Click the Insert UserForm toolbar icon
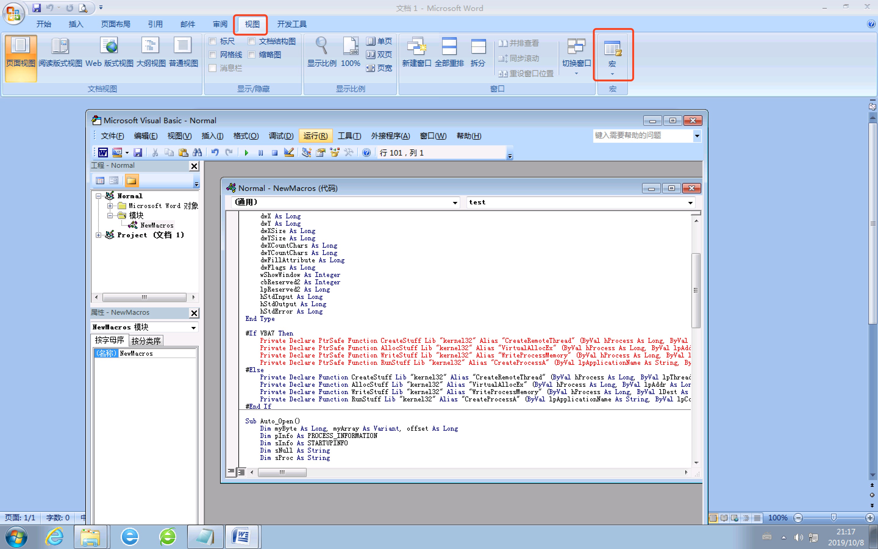Viewport: 878px width, 549px height. (117, 152)
